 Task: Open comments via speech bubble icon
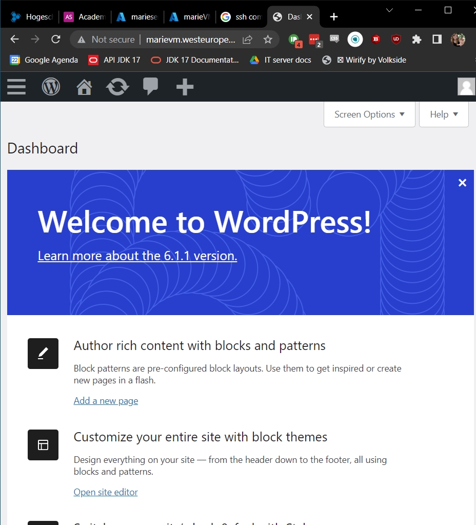click(x=151, y=86)
